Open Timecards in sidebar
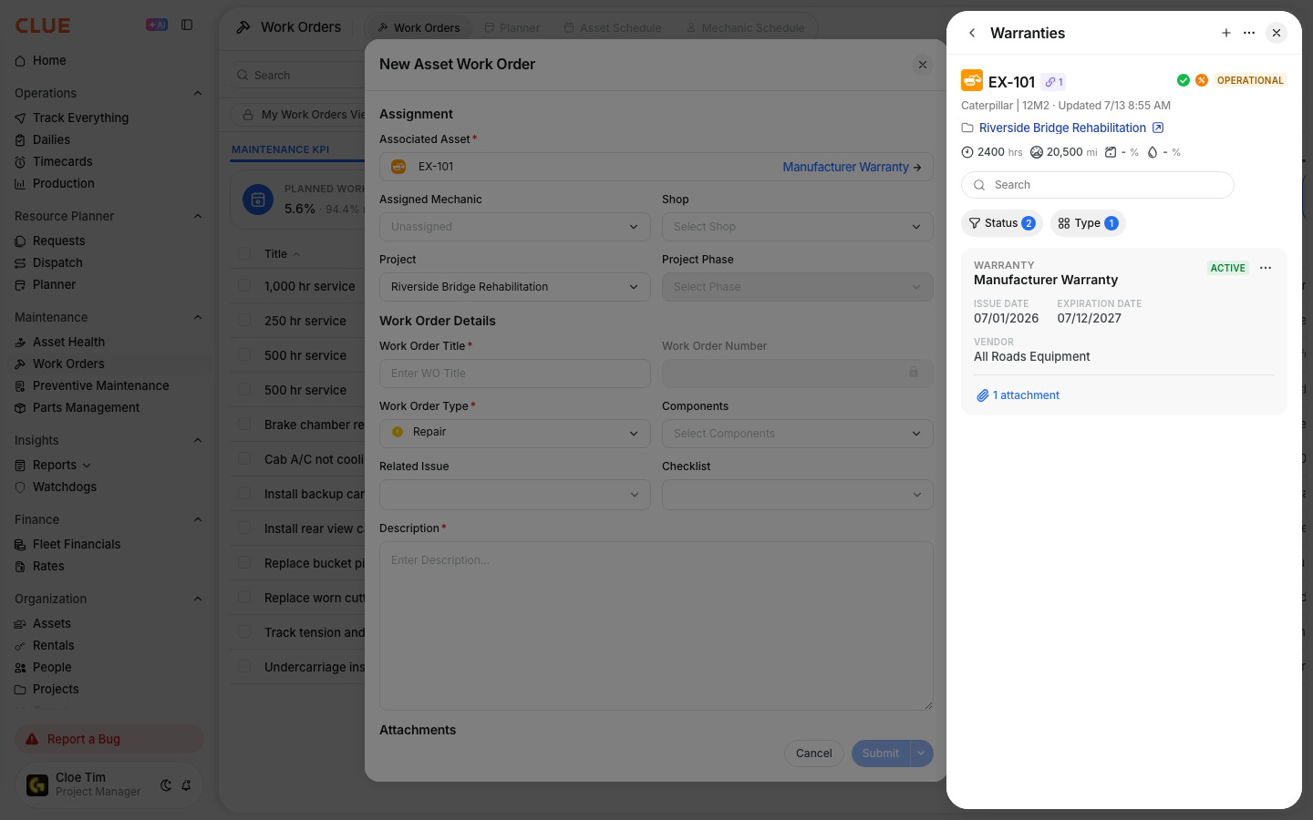Screen dimensions: 1313x820 point(62,161)
